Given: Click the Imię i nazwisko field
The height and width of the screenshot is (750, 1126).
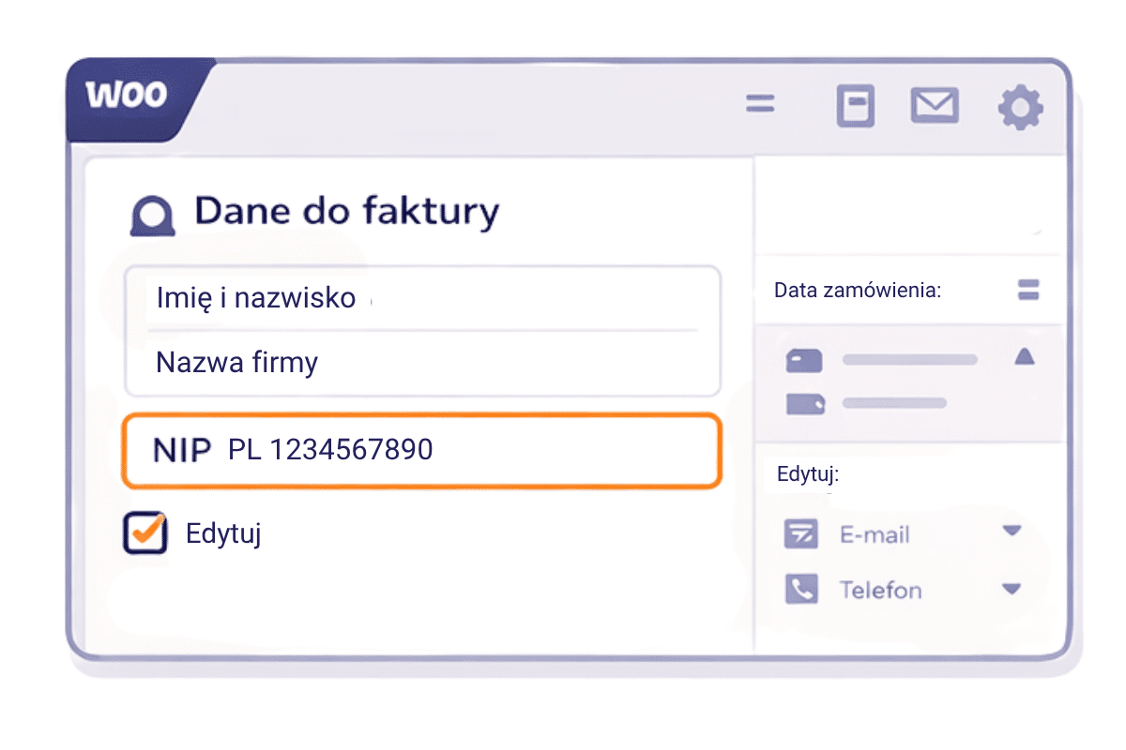Looking at the screenshot, I should point(422,298).
